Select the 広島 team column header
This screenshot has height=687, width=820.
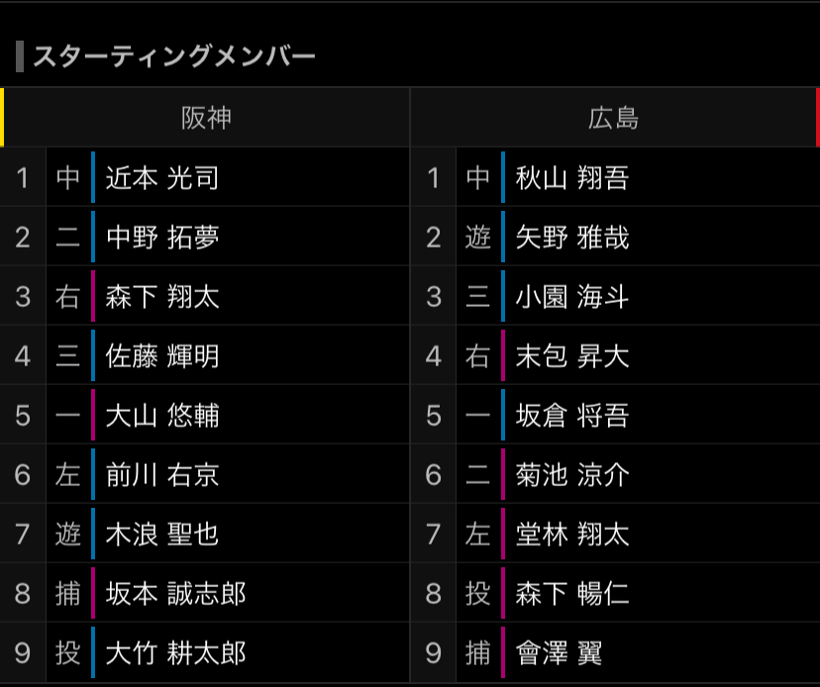614,119
